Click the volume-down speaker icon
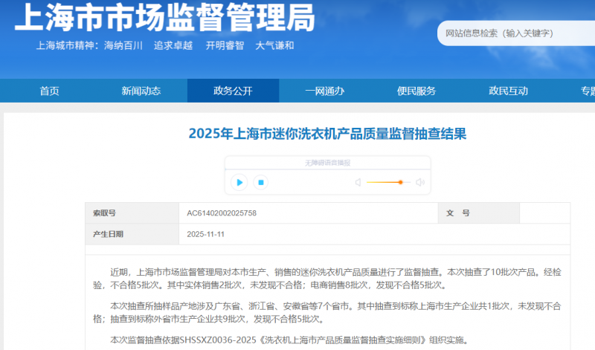 coord(358,182)
